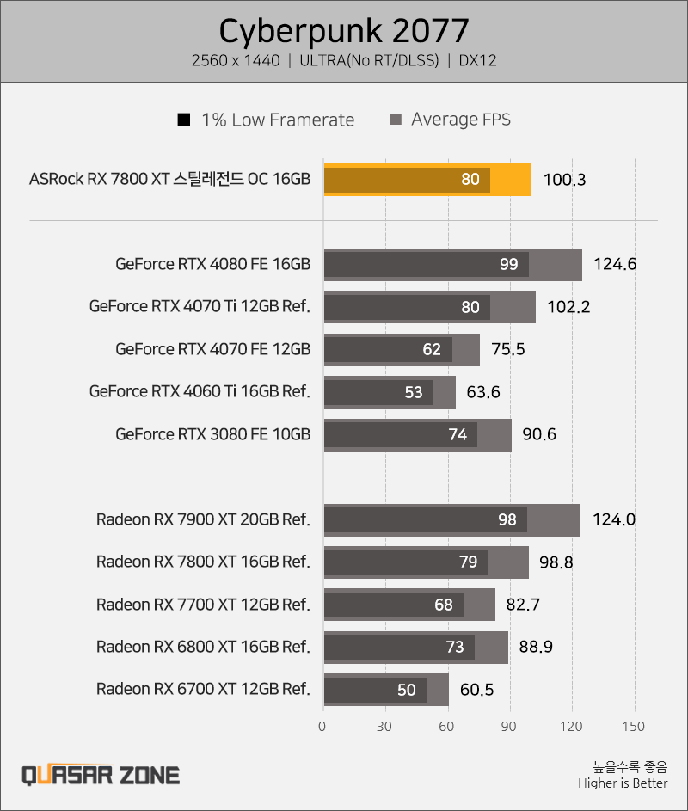Click the Average FPS legend text
The image size is (688, 811).
click(x=461, y=120)
